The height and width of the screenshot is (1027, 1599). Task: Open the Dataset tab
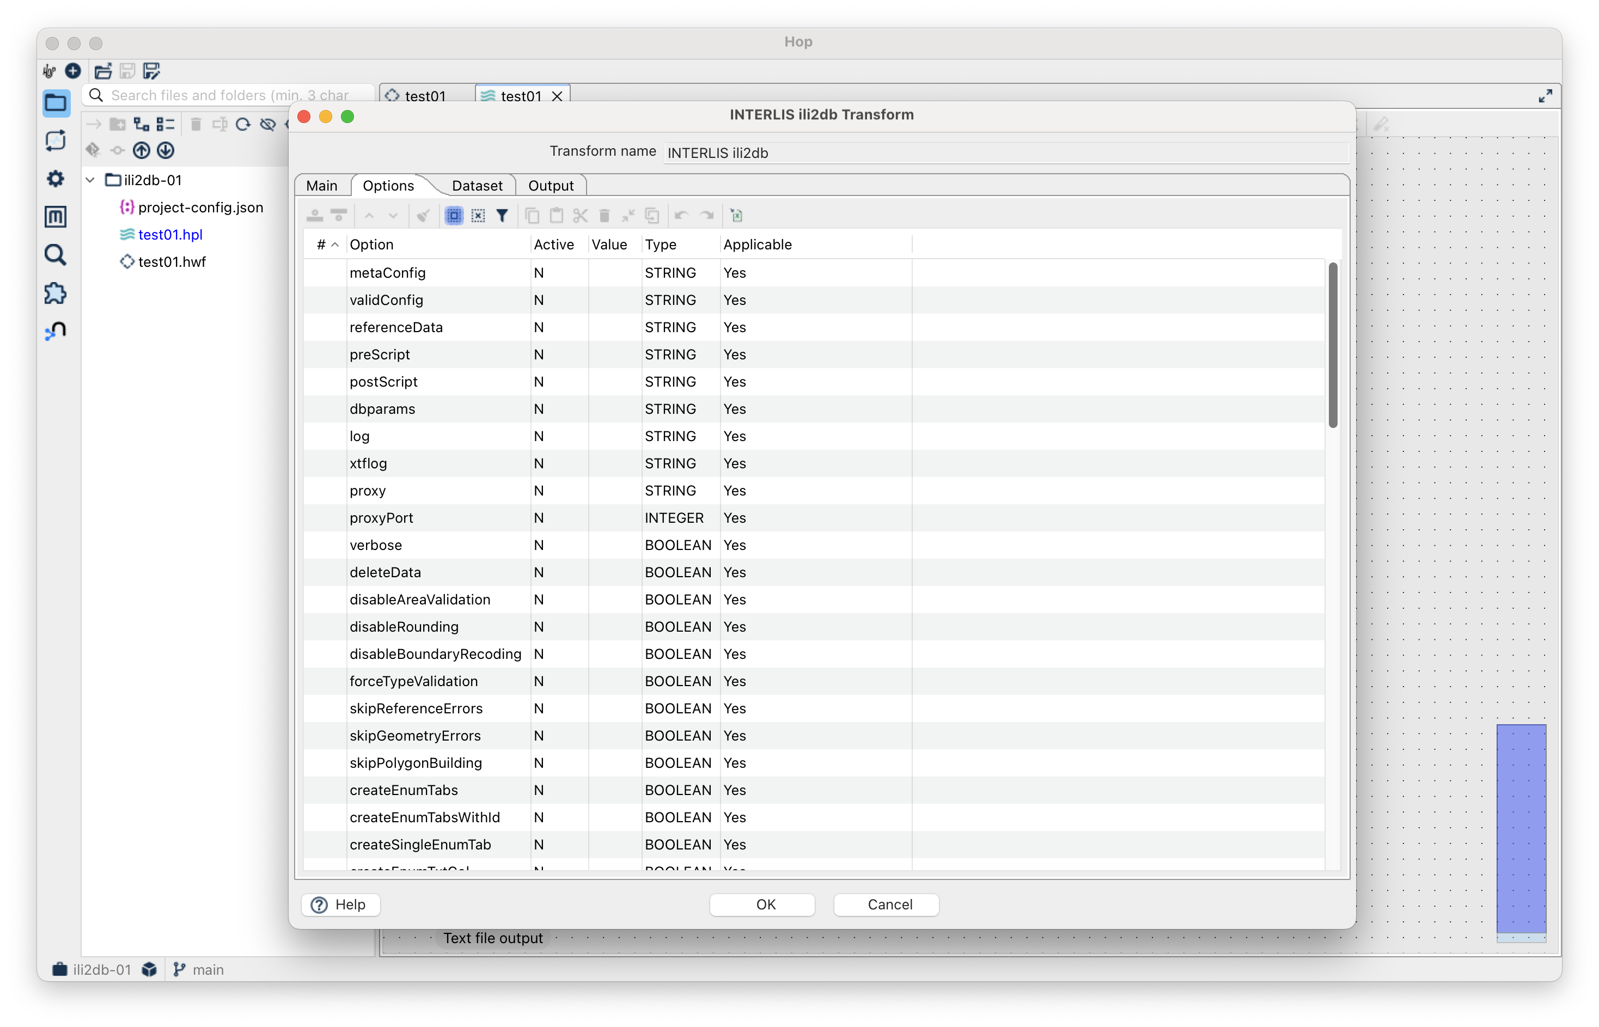point(477,185)
